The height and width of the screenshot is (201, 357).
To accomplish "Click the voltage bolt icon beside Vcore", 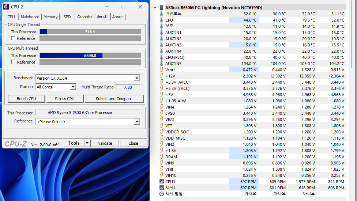I will click(161, 69).
